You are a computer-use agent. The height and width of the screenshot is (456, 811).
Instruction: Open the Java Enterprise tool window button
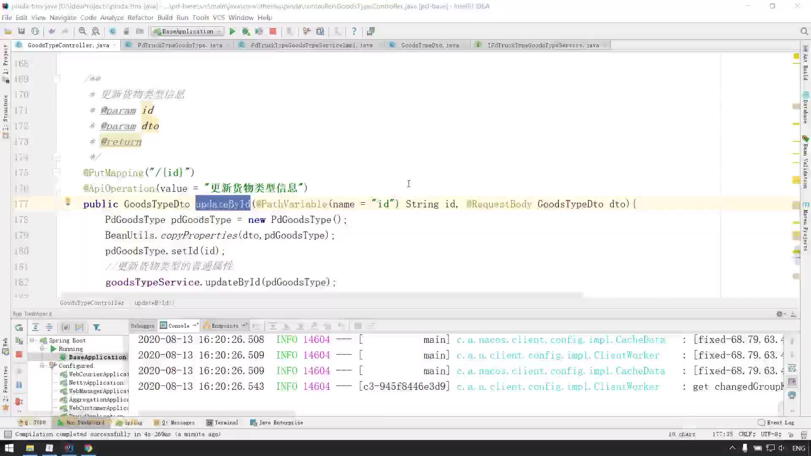pos(277,422)
